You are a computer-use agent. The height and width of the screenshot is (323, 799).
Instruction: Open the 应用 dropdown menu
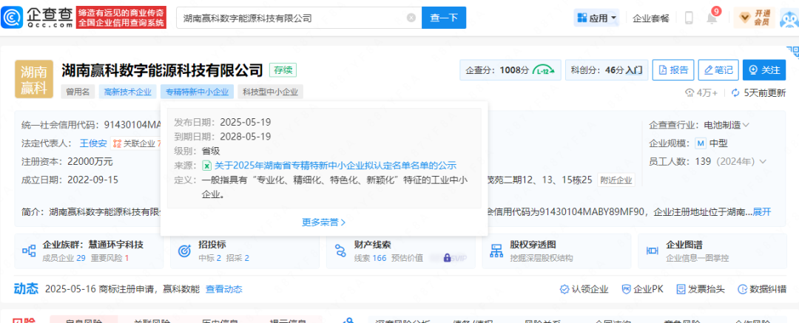pos(597,18)
